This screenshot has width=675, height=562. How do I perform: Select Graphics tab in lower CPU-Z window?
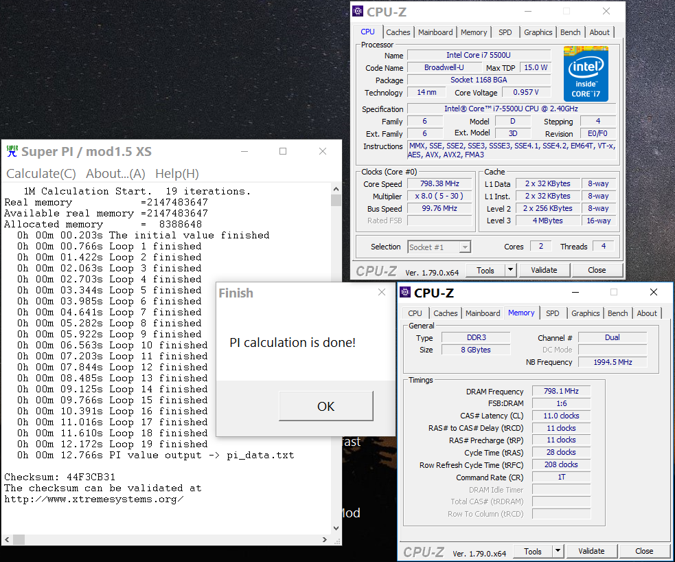(x=585, y=313)
